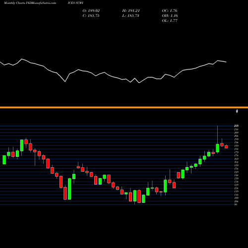Click the 'OH: 1.16' reading
Viewport: 248px width, 248px height.
[x=170, y=16]
